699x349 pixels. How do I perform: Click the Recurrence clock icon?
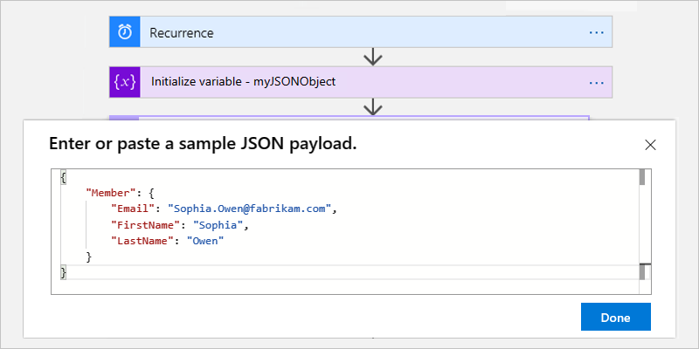click(x=125, y=32)
